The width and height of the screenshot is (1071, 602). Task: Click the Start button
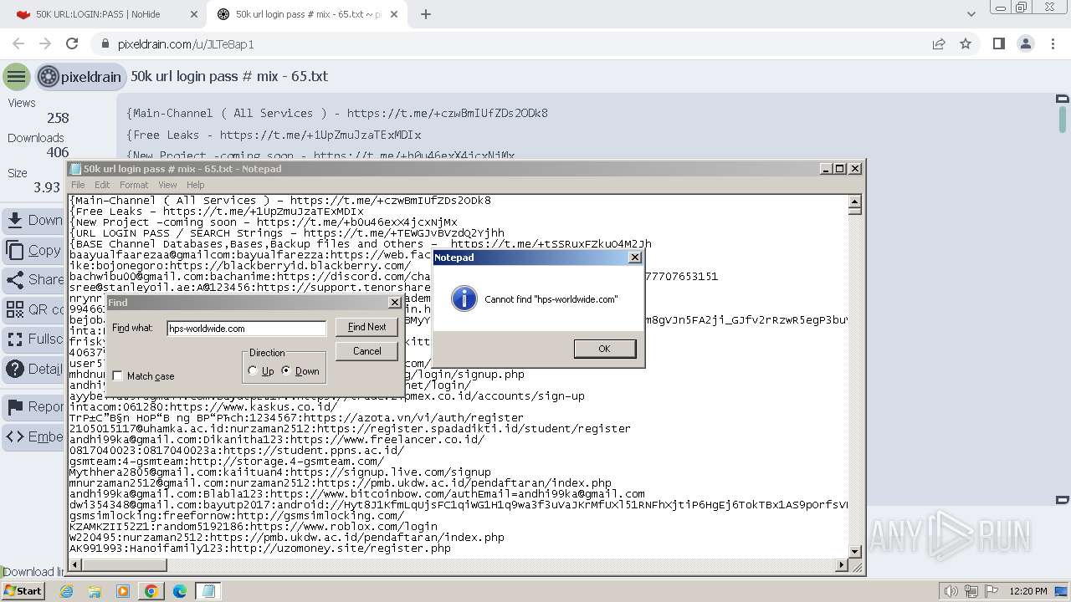(23, 591)
